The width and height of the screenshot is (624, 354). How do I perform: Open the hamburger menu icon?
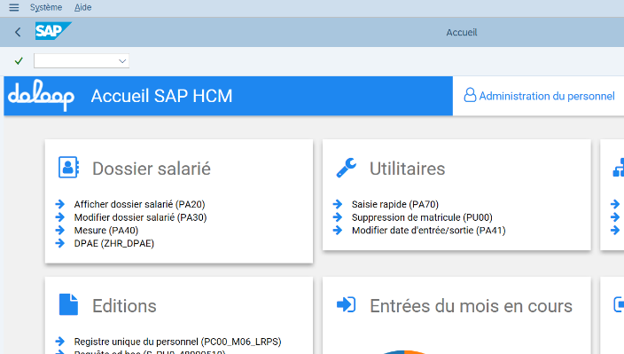14,8
